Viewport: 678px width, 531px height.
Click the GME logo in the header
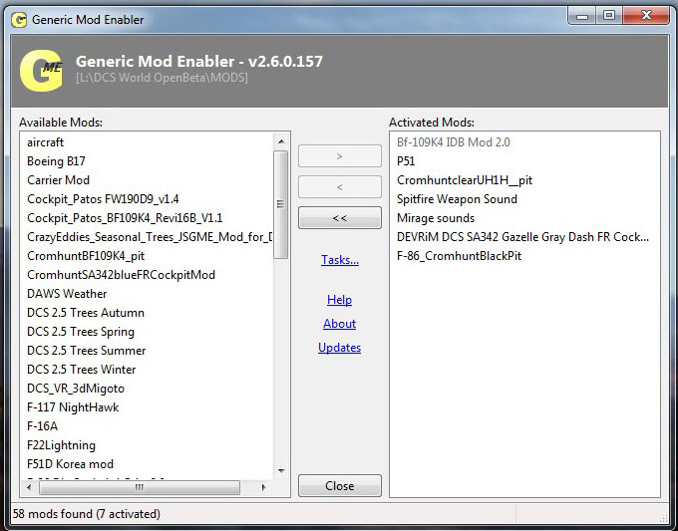click(41, 71)
